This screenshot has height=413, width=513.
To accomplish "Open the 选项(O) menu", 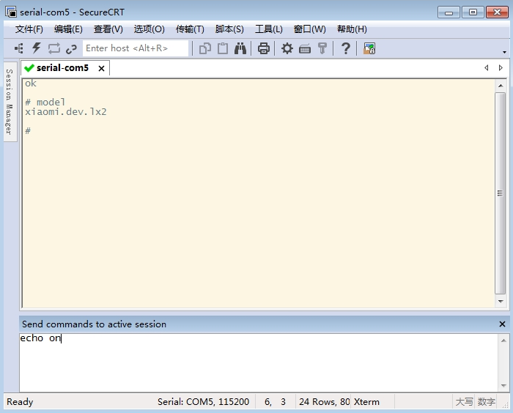I will click(x=150, y=29).
